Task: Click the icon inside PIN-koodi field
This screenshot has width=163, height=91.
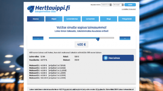Action: (x=123, y=5)
